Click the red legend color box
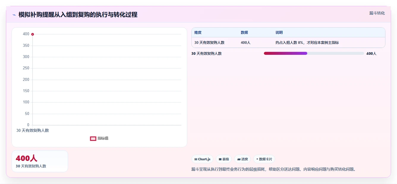 [x=93, y=138]
